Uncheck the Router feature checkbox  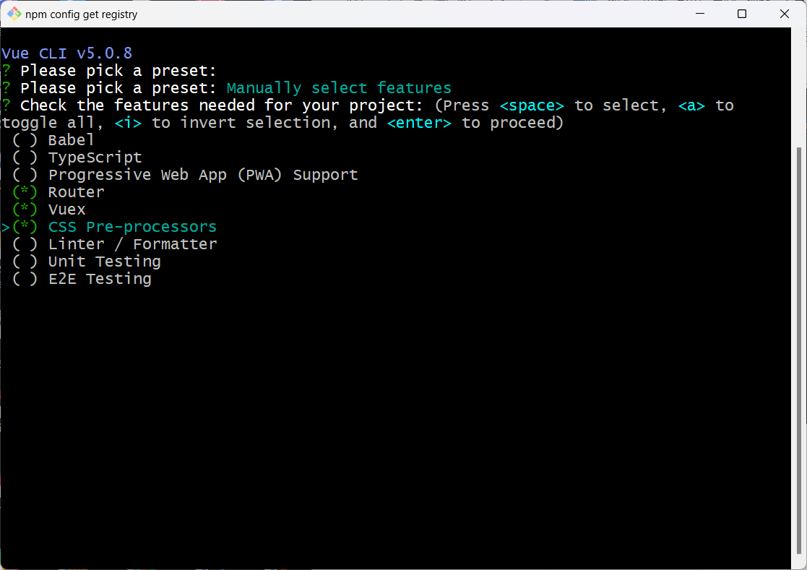(x=25, y=192)
